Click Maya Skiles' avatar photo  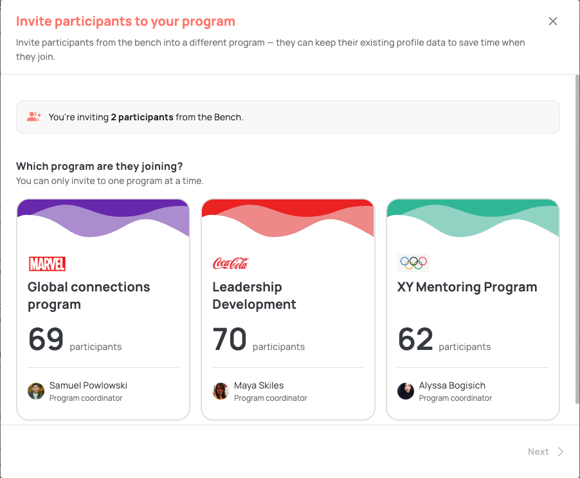click(x=221, y=391)
